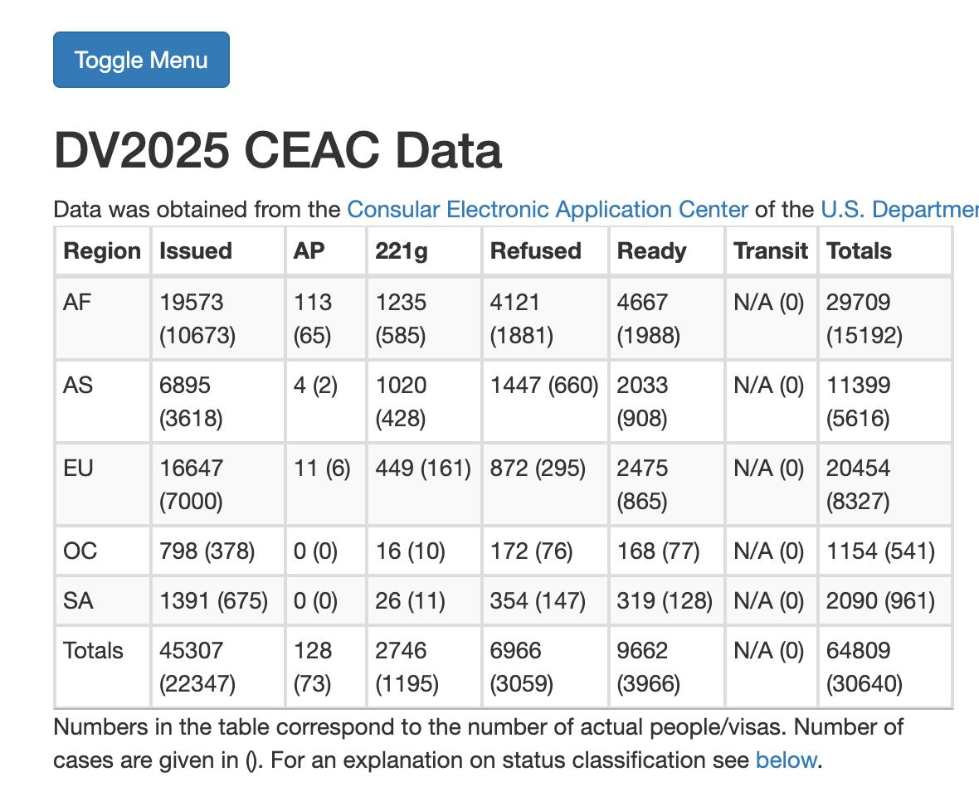Click the DV2025 CEAC Data heading
The image size is (979, 806).
(x=278, y=151)
